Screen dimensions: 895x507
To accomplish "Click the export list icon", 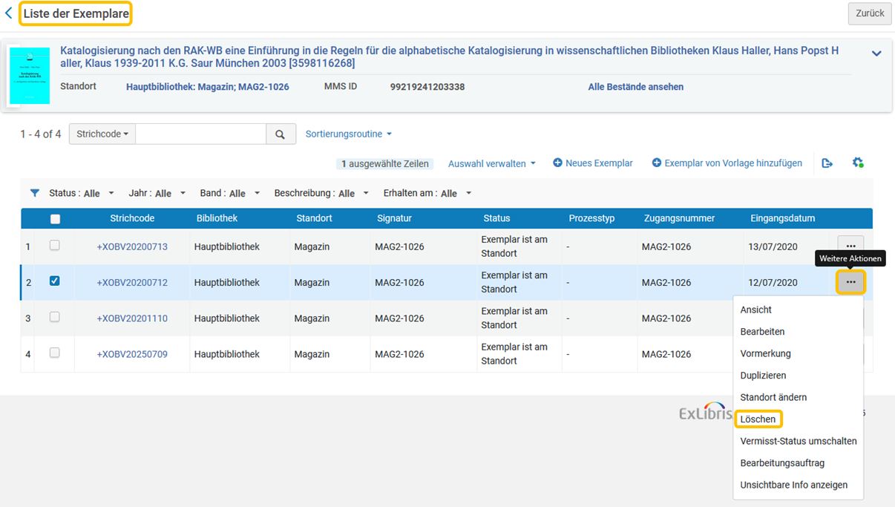I will tap(827, 163).
